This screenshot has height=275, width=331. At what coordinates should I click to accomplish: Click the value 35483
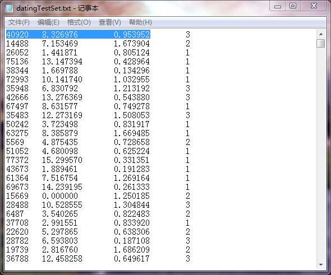click(17, 115)
